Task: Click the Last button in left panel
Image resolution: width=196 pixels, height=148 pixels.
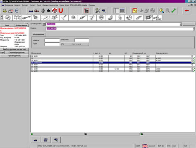Action: (x=7, y=25)
